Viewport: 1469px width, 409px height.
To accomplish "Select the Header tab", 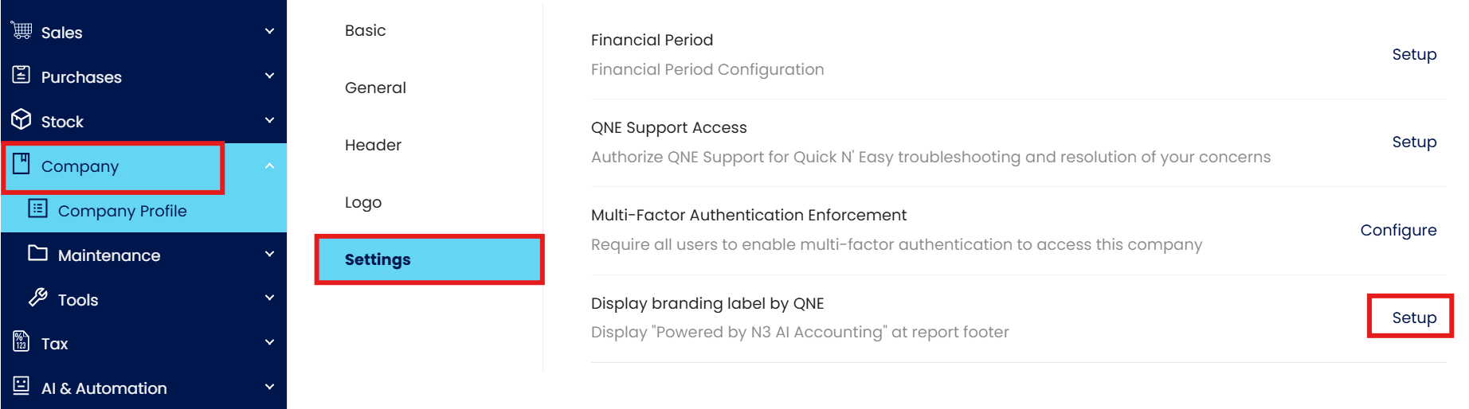I will [x=373, y=145].
